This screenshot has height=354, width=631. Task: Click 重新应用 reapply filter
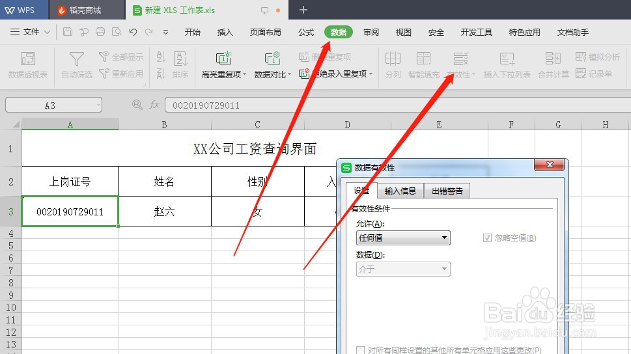121,74
